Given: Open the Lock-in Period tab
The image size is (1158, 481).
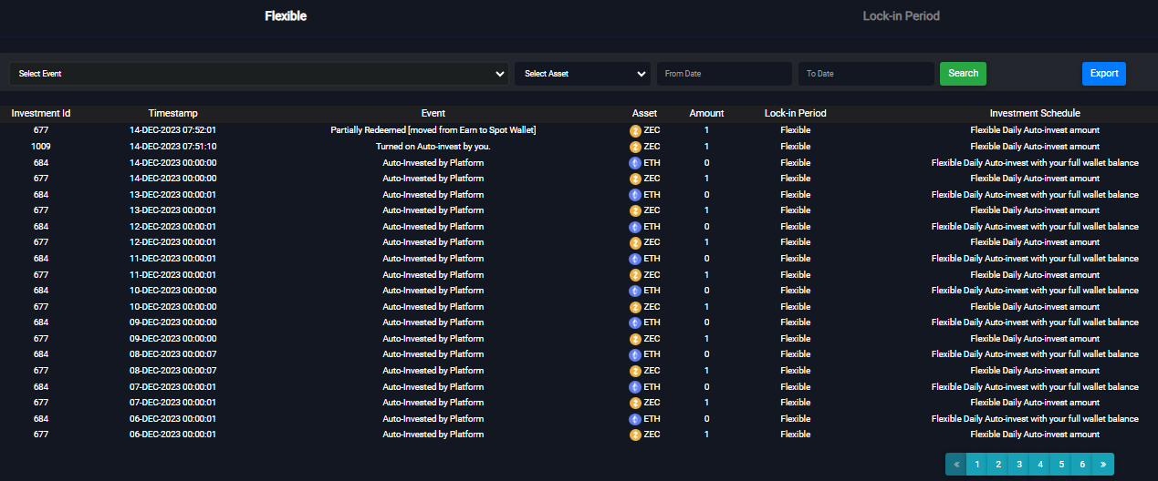Looking at the screenshot, I should [901, 16].
